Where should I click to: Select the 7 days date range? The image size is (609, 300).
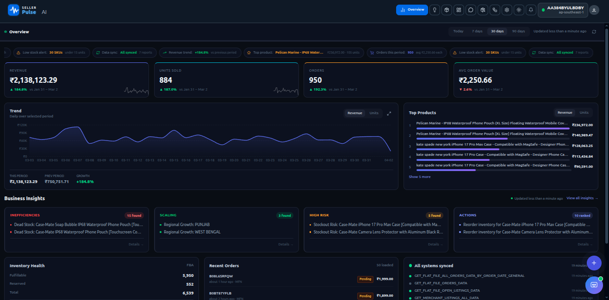477,31
